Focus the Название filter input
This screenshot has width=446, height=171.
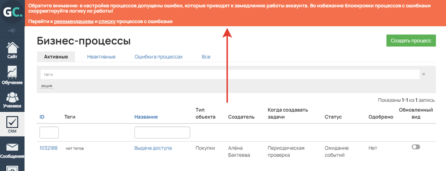(x=162, y=132)
